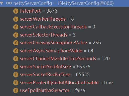Select the nettyServerConfig root variable row

[x=64, y=3]
